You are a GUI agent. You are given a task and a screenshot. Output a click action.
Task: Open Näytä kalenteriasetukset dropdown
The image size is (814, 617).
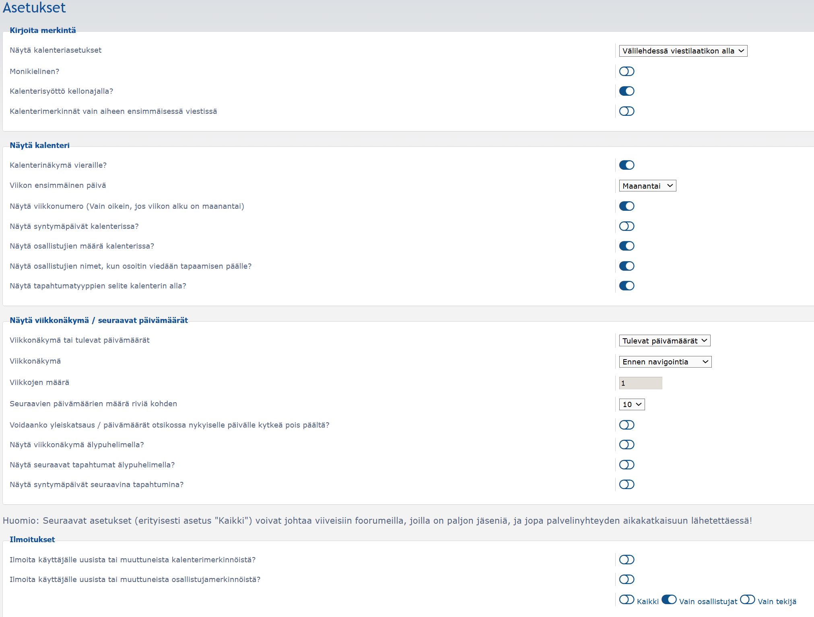[683, 51]
